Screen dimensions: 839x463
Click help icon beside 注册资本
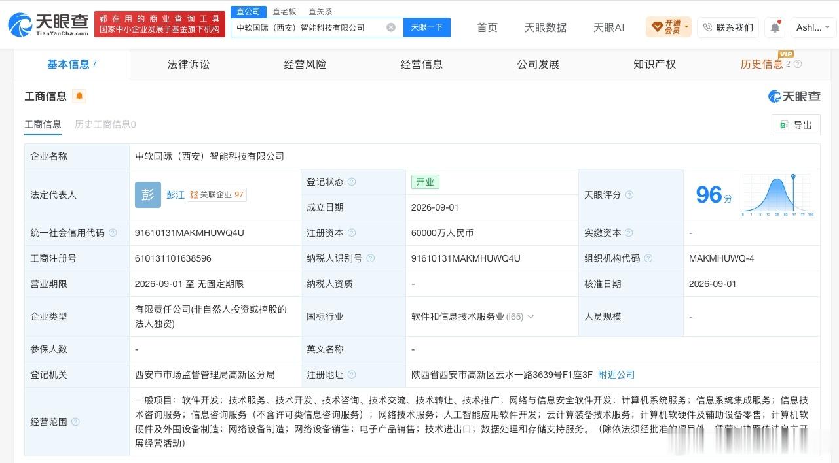pyautogui.click(x=352, y=233)
